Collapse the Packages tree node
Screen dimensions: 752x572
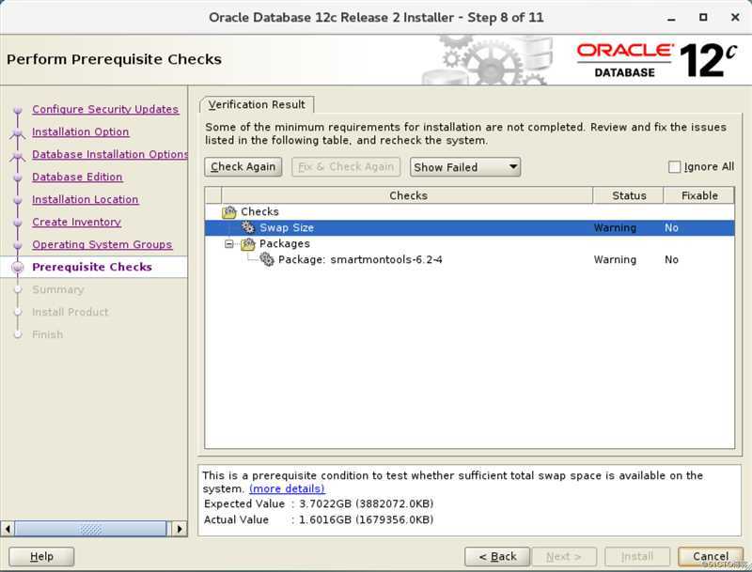[229, 244]
